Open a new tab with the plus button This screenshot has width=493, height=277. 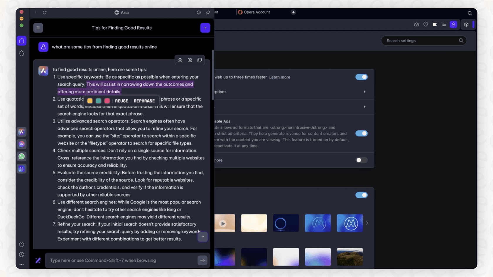(293, 12)
